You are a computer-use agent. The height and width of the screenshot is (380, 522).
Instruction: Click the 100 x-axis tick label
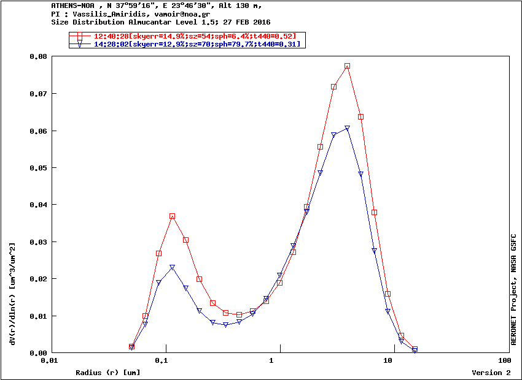504,360
